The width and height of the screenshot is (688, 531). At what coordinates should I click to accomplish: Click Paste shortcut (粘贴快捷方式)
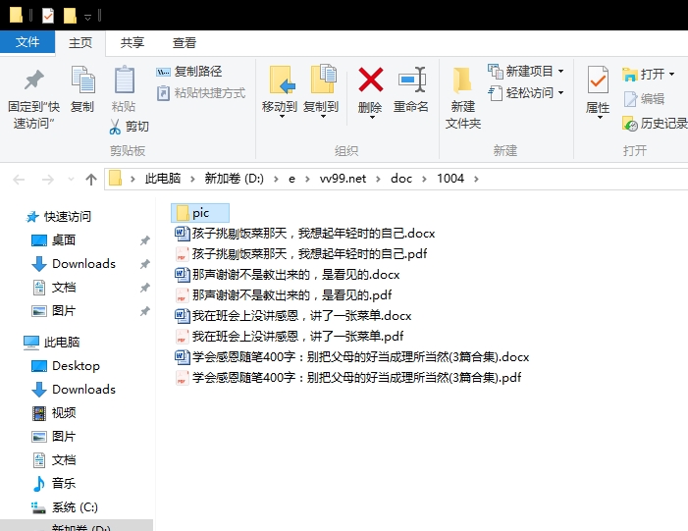(x=201, y=93)
